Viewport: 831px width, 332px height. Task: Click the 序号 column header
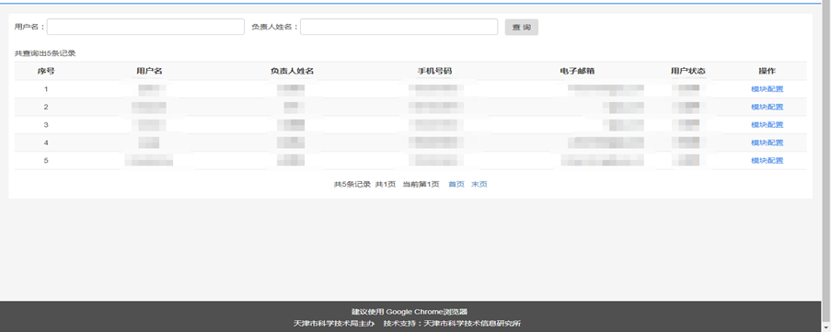click(46, 71)
